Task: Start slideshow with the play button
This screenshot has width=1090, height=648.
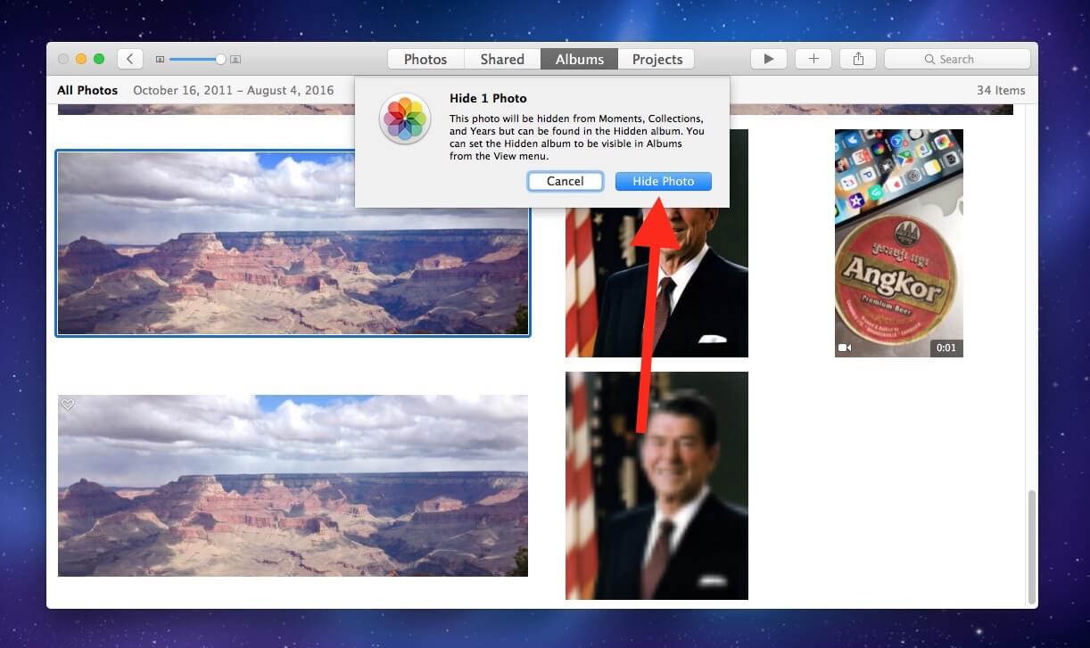Action: (768, 59)
